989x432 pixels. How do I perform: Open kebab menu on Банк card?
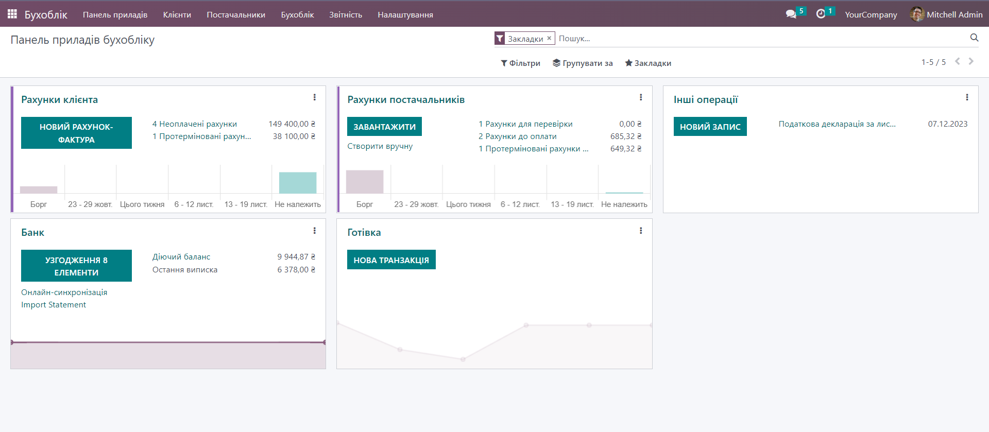pos(314,231)
